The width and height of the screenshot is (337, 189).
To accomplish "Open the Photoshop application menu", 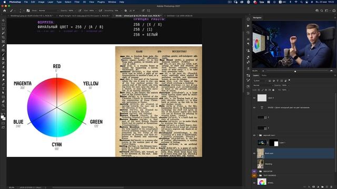I will pyautogui.click(x=15, y=2).
